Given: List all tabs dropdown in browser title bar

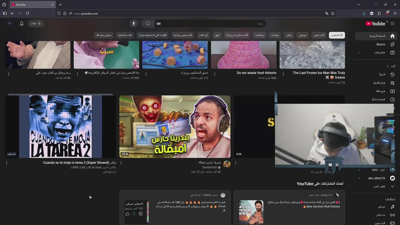Looking at the screenshot, I should click(x=359, y=5).
